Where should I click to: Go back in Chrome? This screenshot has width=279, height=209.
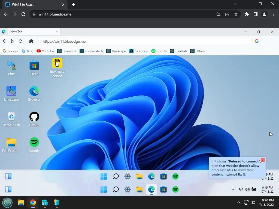[6, 14]
